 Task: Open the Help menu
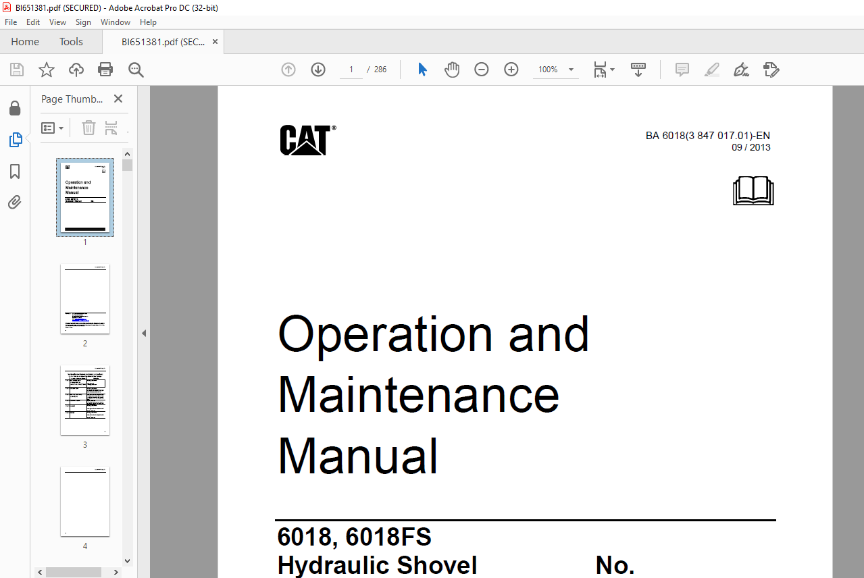click(x=148, y=22)
